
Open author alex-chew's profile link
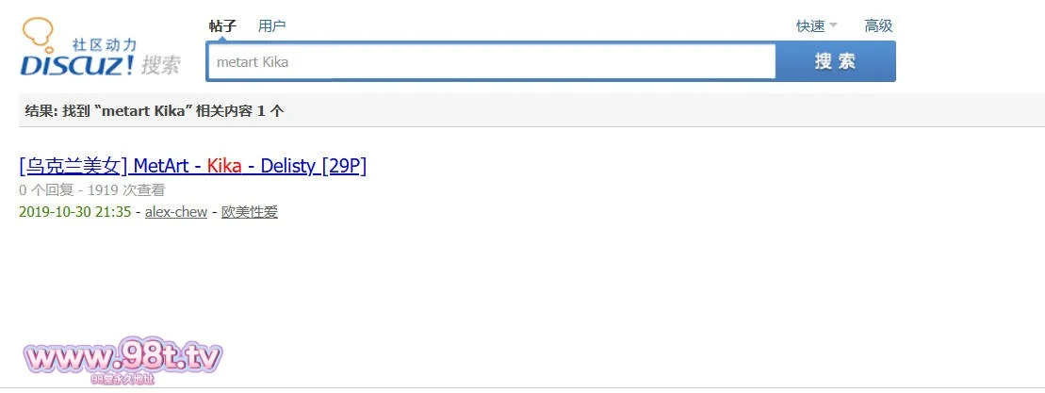176,211
